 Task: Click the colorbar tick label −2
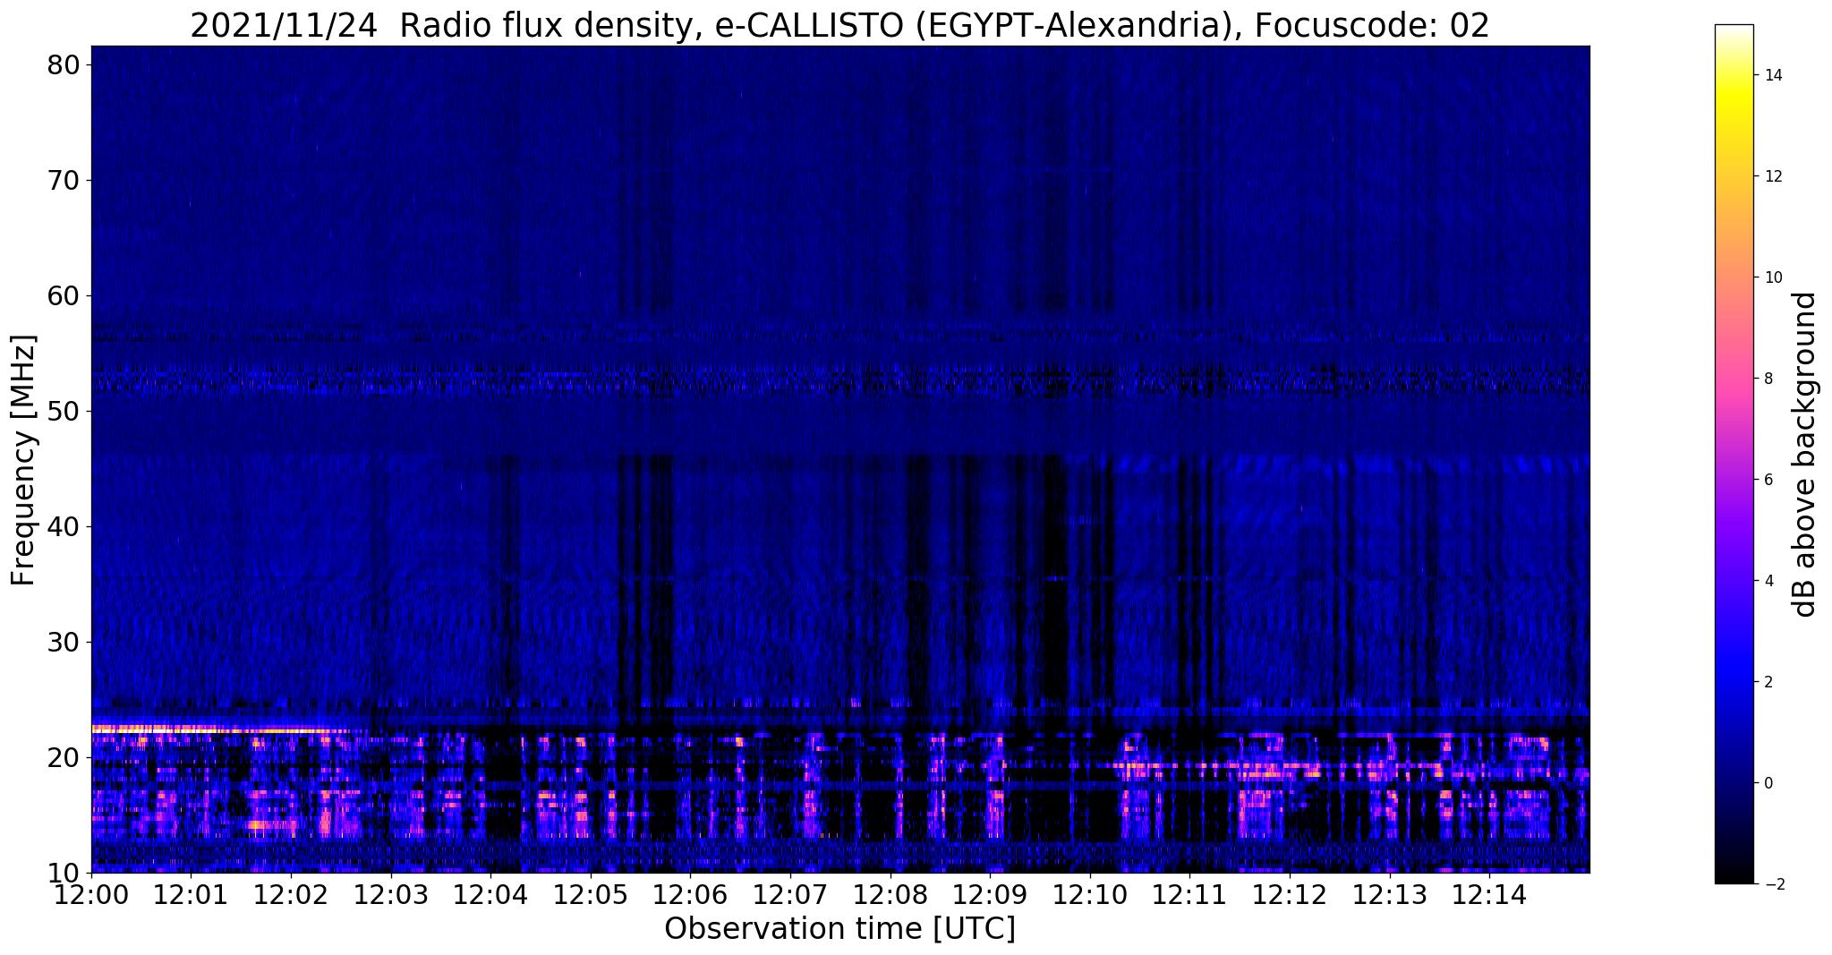[1773, 884]
